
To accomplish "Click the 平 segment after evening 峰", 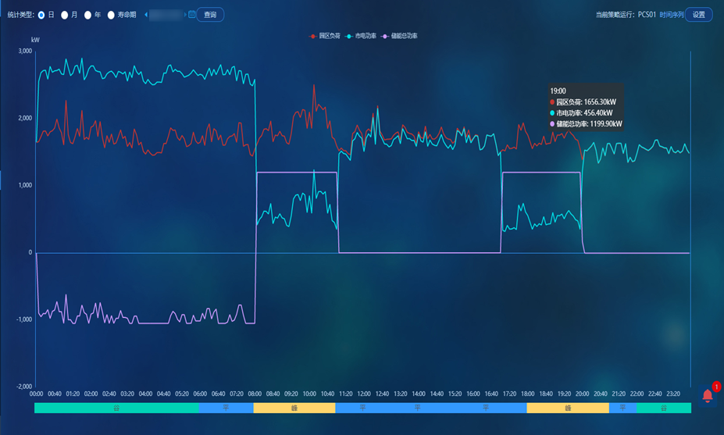I will [623, 408].
